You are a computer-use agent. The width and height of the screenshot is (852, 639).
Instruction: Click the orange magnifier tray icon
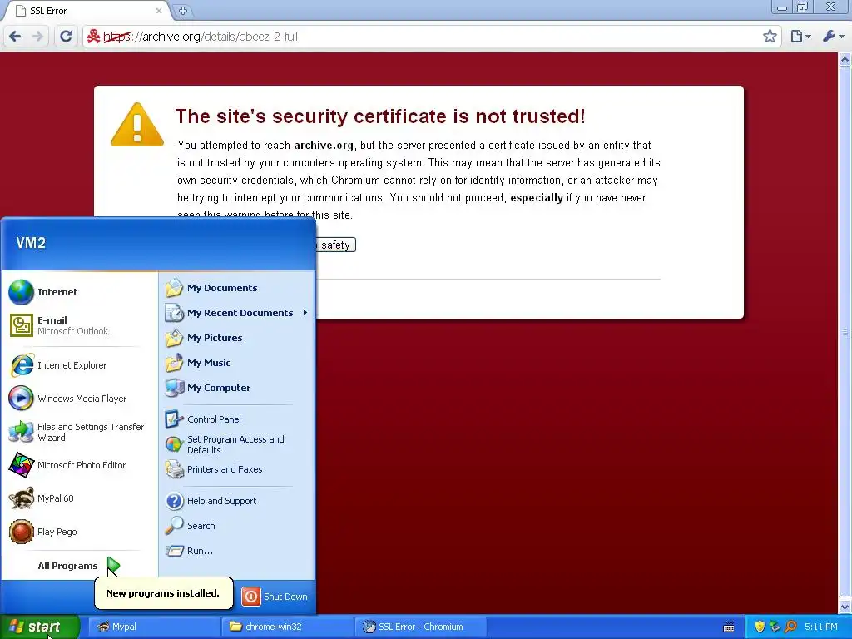[x=790, y=627]
